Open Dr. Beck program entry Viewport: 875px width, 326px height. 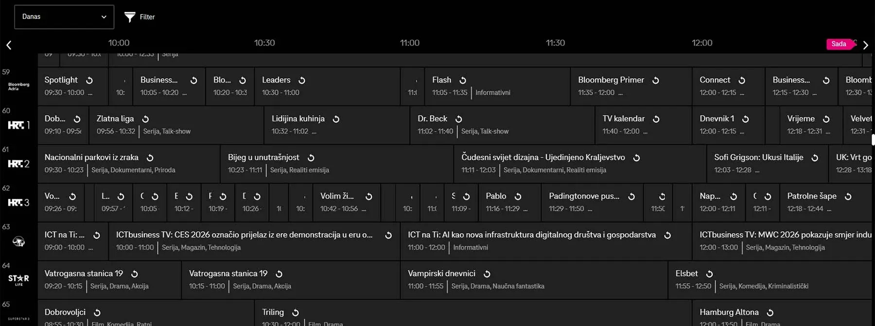[502, 125]
